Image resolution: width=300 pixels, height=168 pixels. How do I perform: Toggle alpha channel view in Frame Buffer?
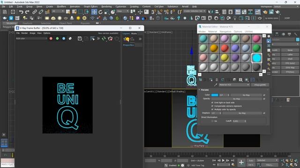(70, 38)
